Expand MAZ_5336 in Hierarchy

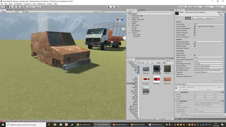click(x=129, y=25)
